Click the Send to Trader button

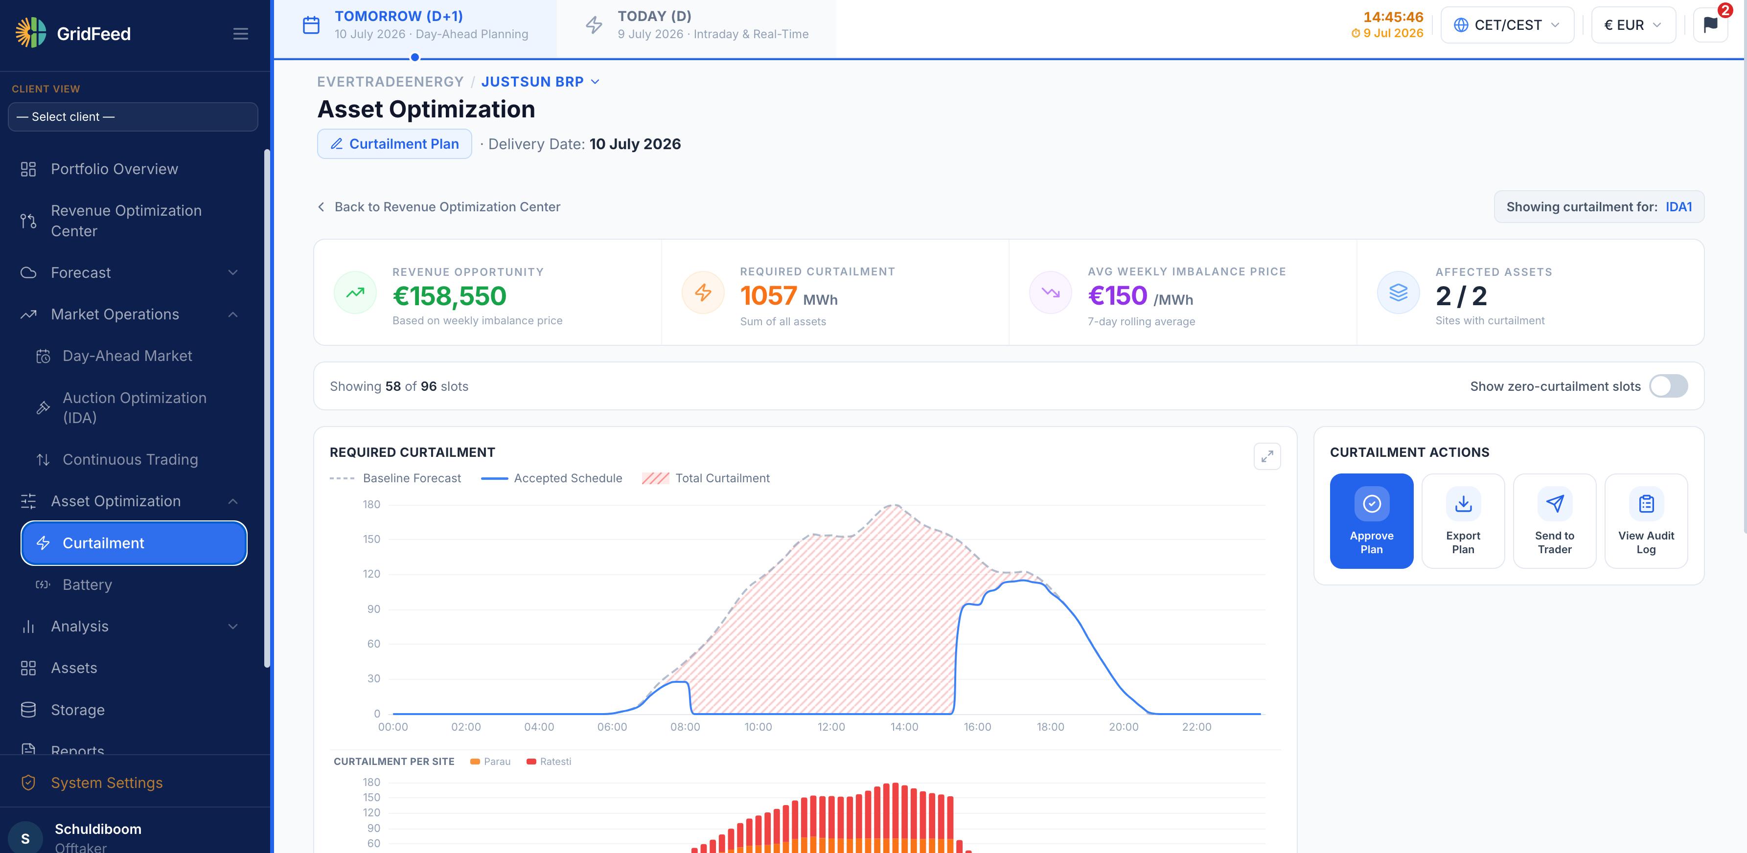pyautogui.click(x=1554, y=521)
